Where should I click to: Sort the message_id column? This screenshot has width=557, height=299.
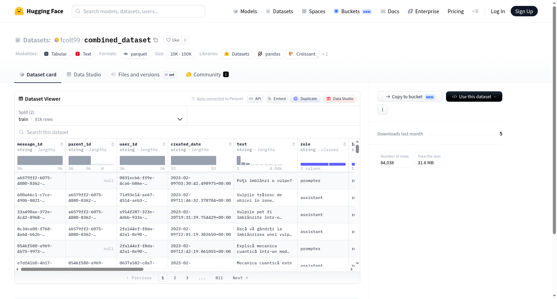(62, 144)
